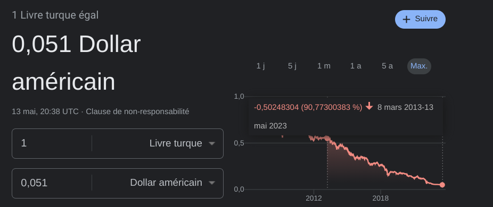Switch chart to 1 m range
This screenshot has height=207, width=493.
(324, 66)
